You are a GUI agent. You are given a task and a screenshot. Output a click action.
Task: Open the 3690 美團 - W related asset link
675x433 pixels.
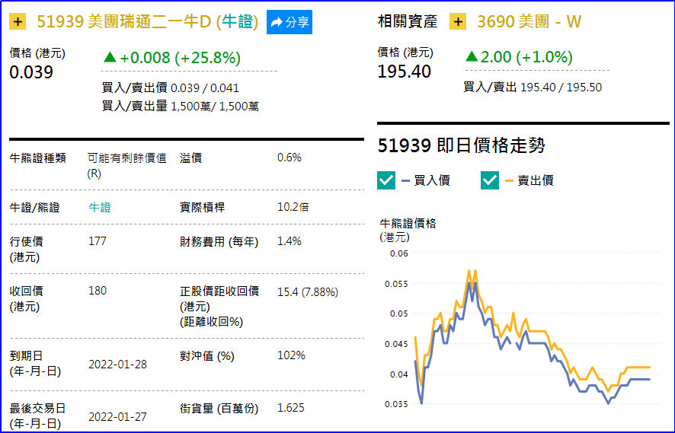pyautogui.click(x=529, y=21)
